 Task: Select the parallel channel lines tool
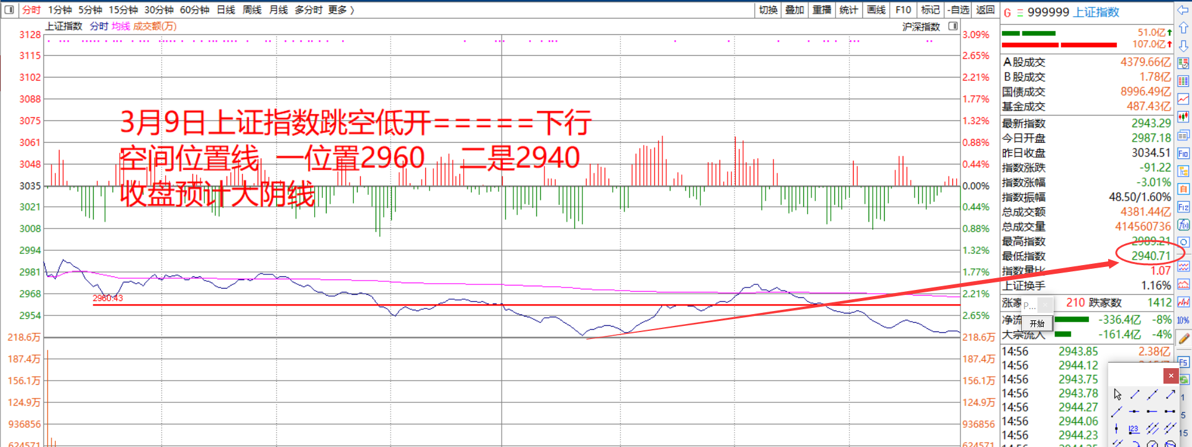click(1152, 428)
